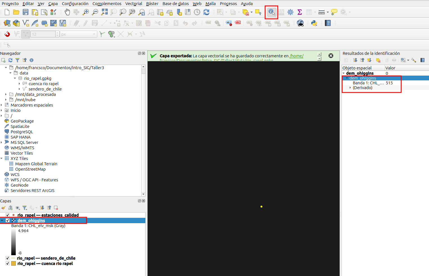
Task: Click the Save Project icon
Action: click(x=26, y=12)
